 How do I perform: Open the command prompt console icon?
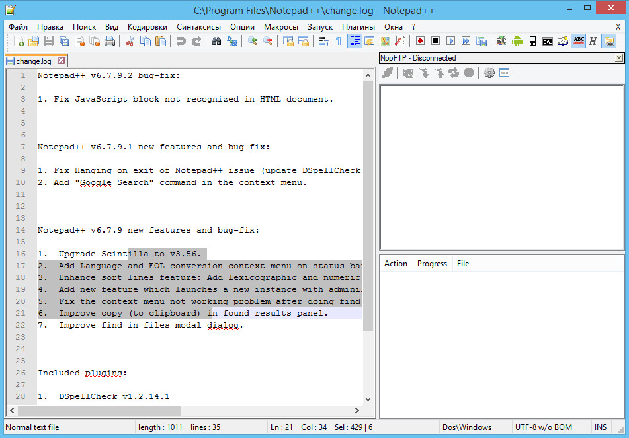tap(548, 41)
